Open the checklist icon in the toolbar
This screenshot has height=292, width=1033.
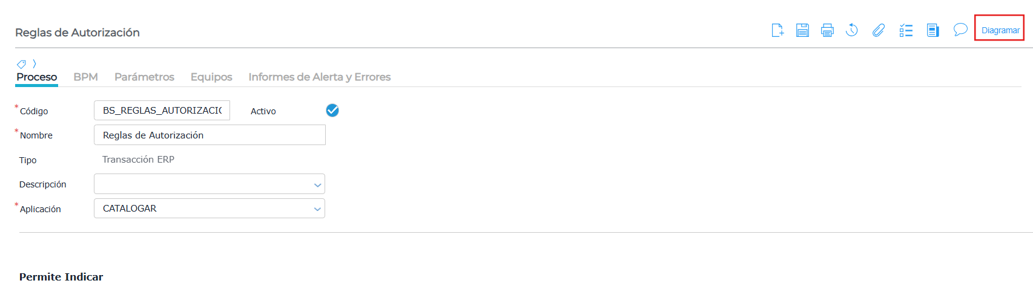click(906, 30)
